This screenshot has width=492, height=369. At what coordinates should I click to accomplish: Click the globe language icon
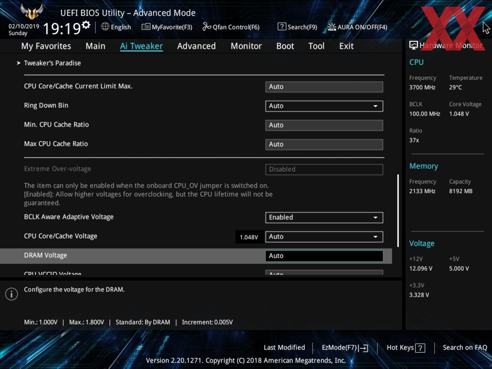pyautogui.click(x=105, y=26)
